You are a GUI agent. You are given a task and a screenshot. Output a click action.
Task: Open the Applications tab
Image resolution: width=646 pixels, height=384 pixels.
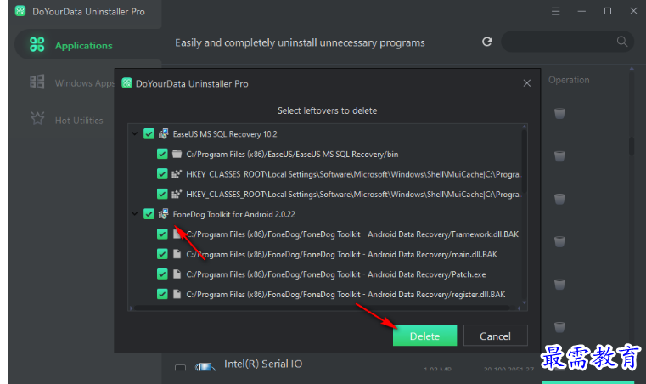(88, 44)
